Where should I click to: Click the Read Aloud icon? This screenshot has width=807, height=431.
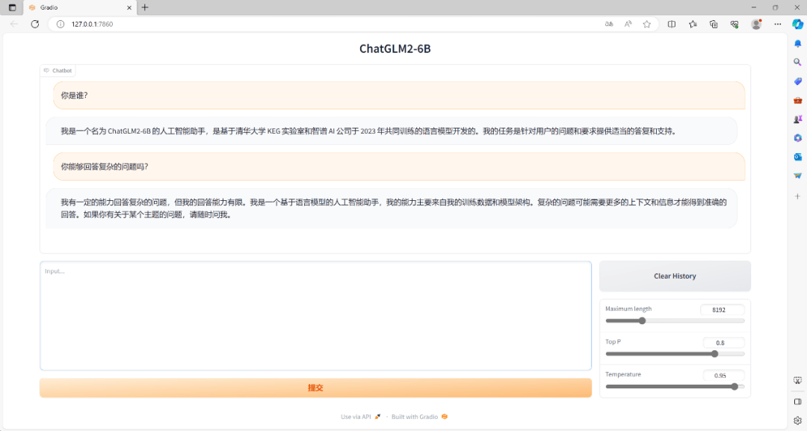[x=628, y=24]
